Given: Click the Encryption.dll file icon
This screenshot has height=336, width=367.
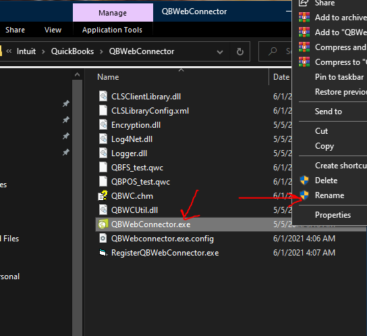Looking at the screenshot, I should click(103, 125).
